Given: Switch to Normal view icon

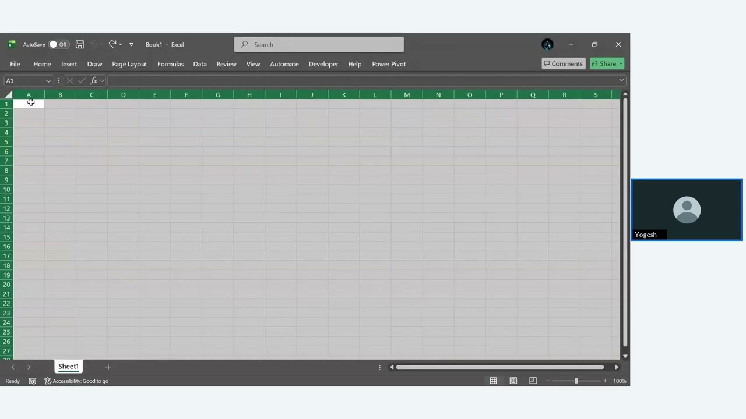Looking at the screenshot, I should [493, 381].
